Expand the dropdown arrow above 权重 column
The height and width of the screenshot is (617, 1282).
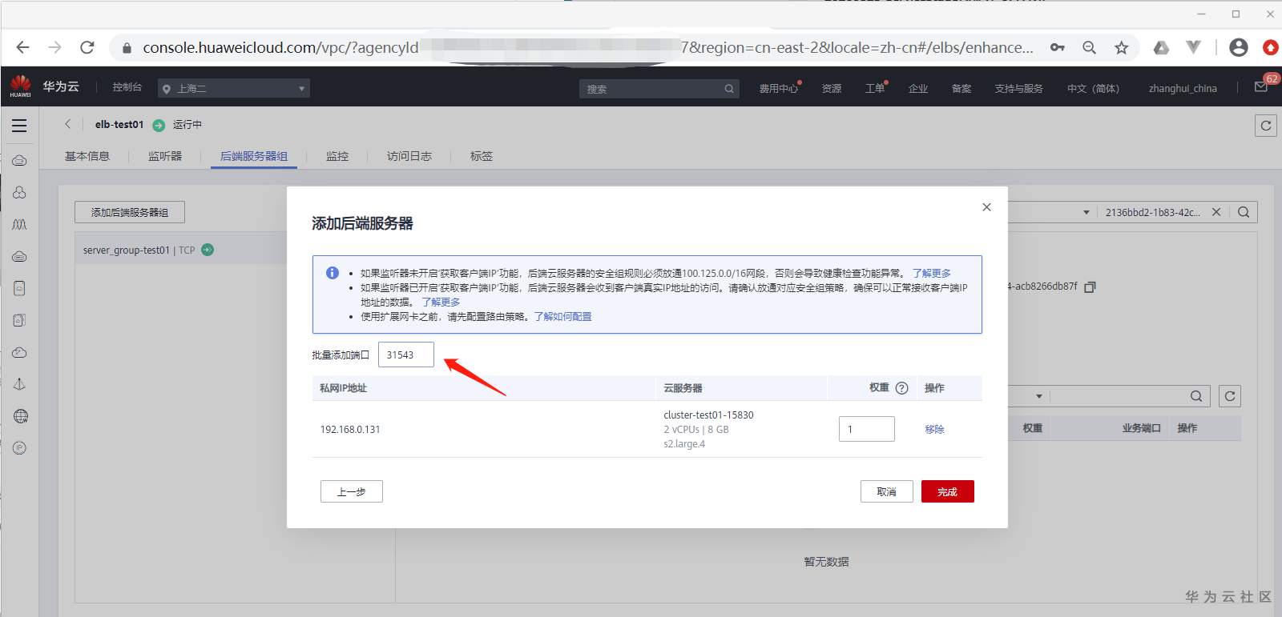point(1039,396)
